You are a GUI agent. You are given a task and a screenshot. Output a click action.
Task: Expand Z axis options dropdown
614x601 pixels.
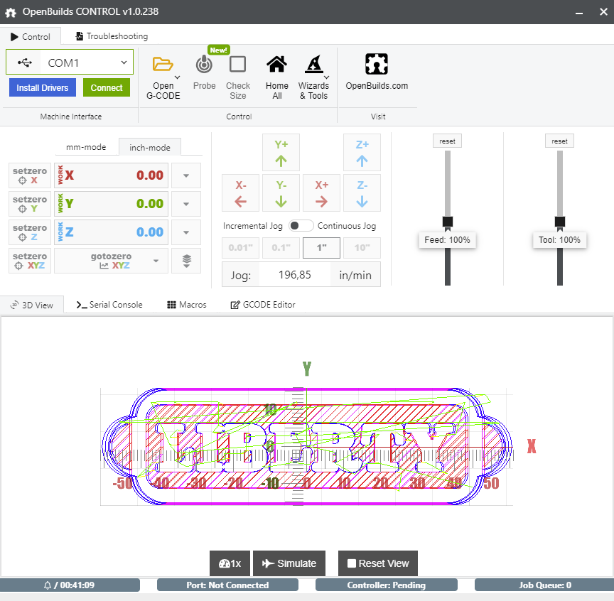[186, 232]
